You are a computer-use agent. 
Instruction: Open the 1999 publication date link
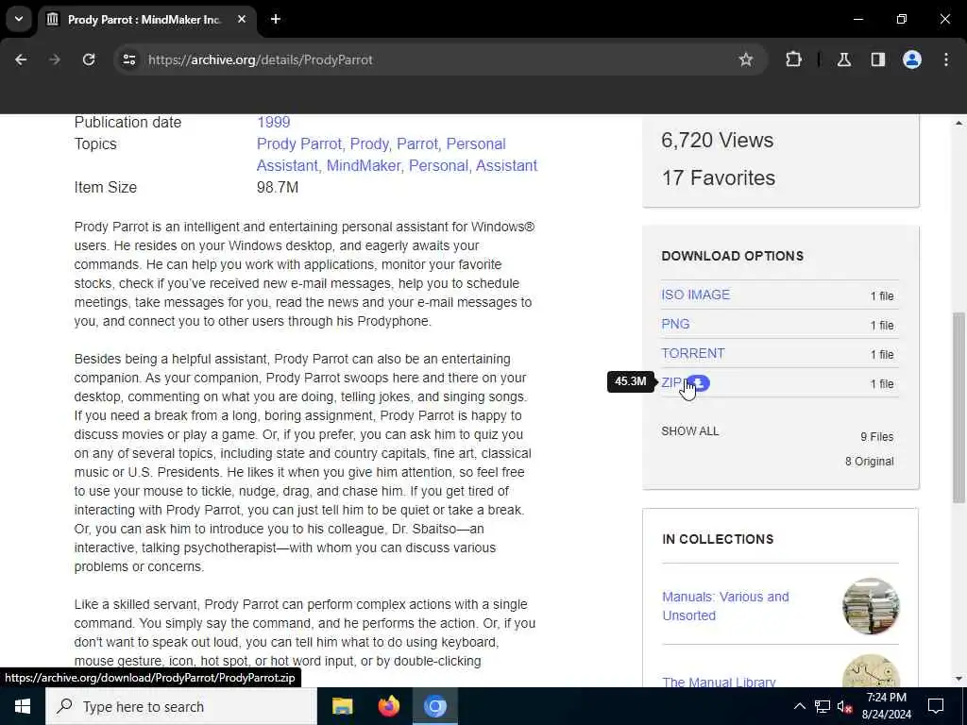[273, 122]
